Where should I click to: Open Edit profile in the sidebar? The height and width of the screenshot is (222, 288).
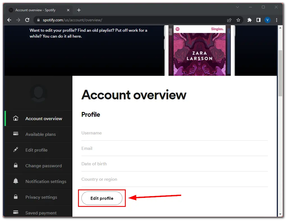(x=38, y=150)
